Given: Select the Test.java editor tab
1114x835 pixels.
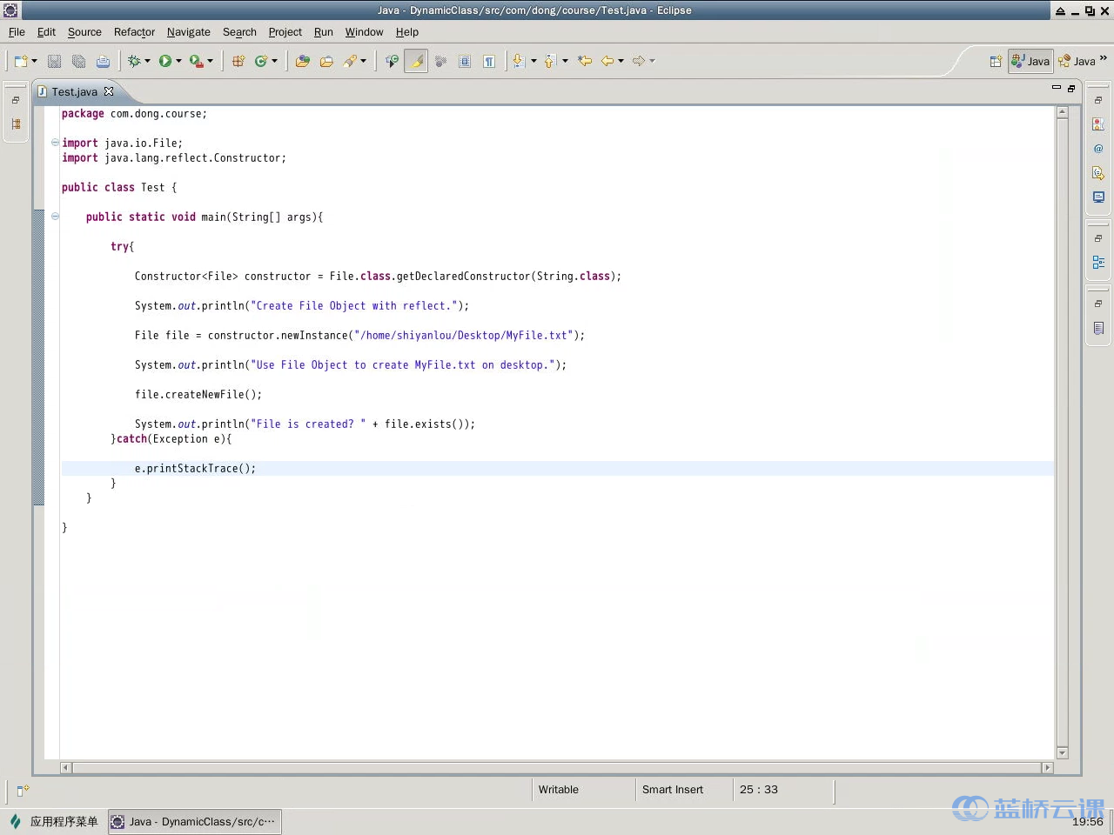Looking at the screenshot, I should coord(74,91).
